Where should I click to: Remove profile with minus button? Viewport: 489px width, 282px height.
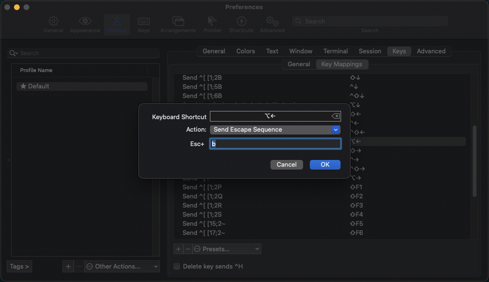click(79, 267)
